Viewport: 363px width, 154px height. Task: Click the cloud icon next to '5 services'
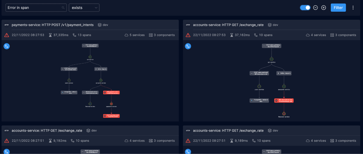click(126, 35)
